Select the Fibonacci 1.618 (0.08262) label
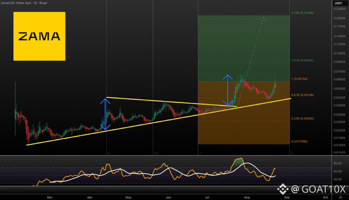The height and width of the screenshot is (200, 349). 303,60
